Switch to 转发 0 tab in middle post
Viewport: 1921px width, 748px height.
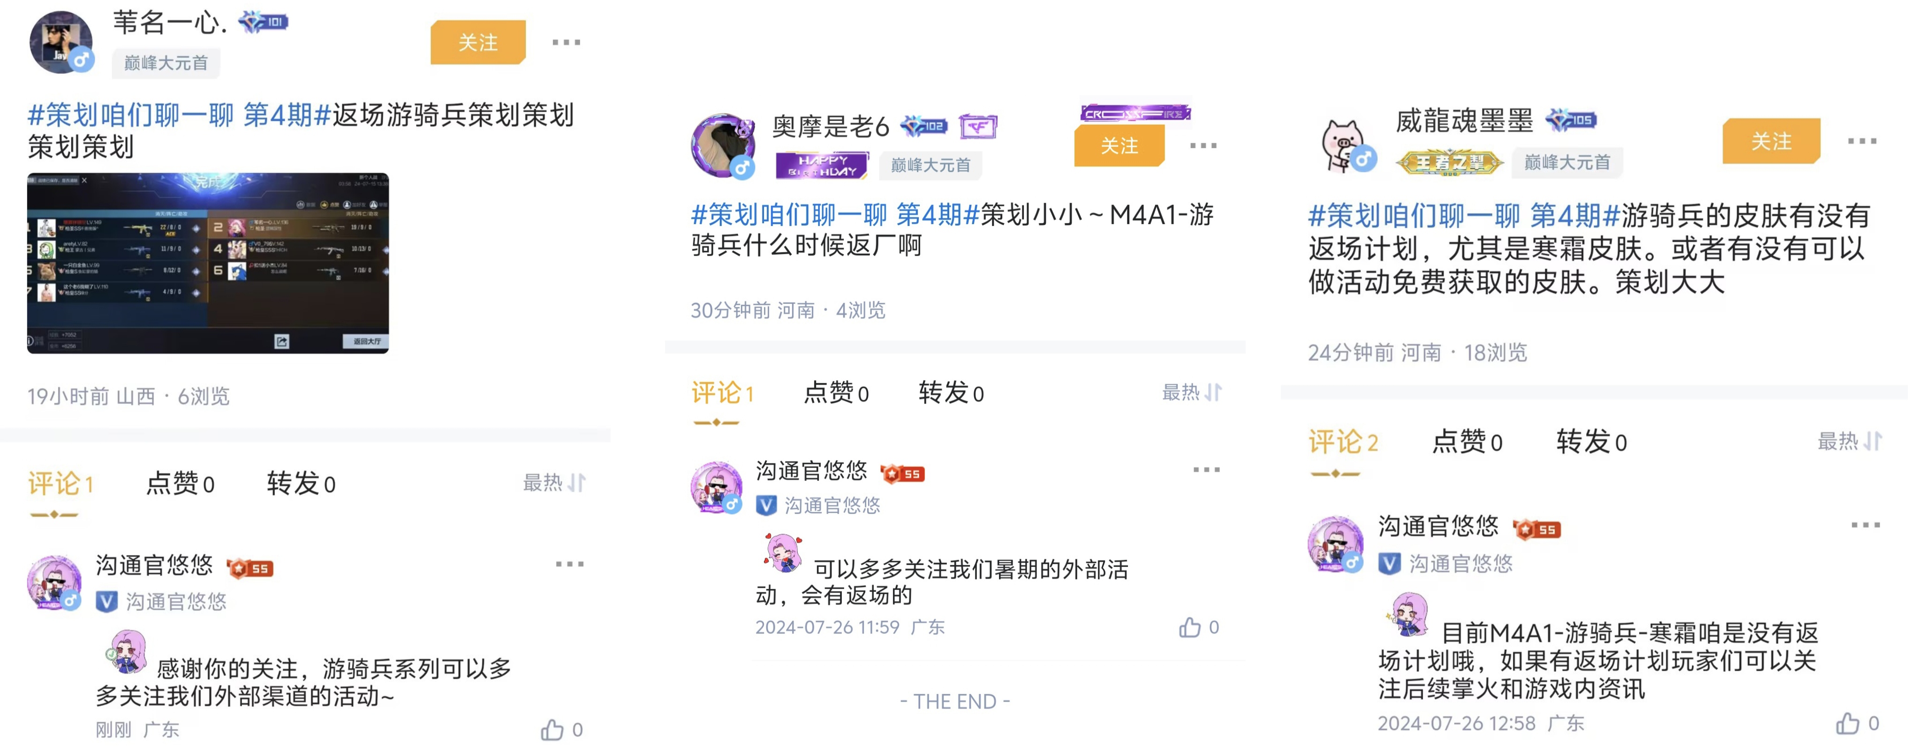(951, 392)
